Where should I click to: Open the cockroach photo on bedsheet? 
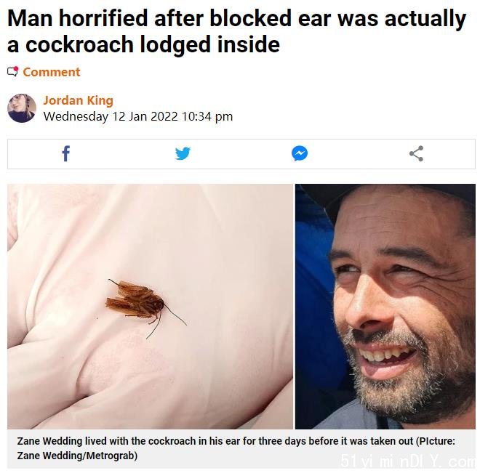150,307
